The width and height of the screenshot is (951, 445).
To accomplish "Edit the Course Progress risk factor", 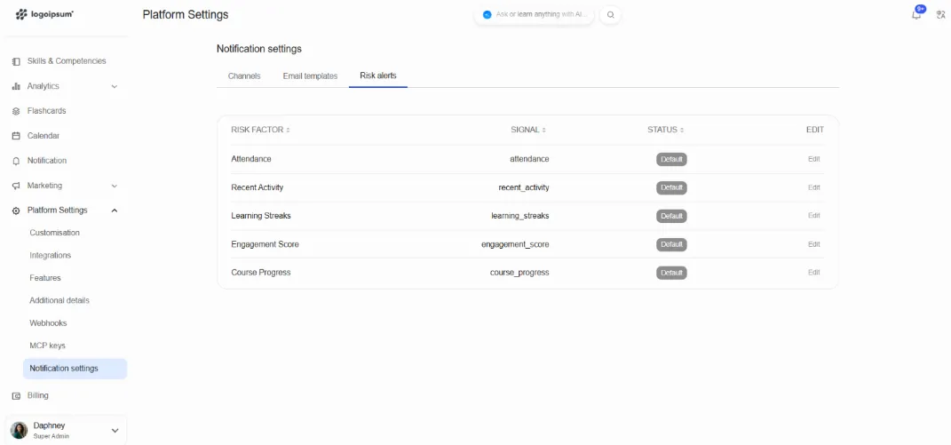I will tap(814, 273).
